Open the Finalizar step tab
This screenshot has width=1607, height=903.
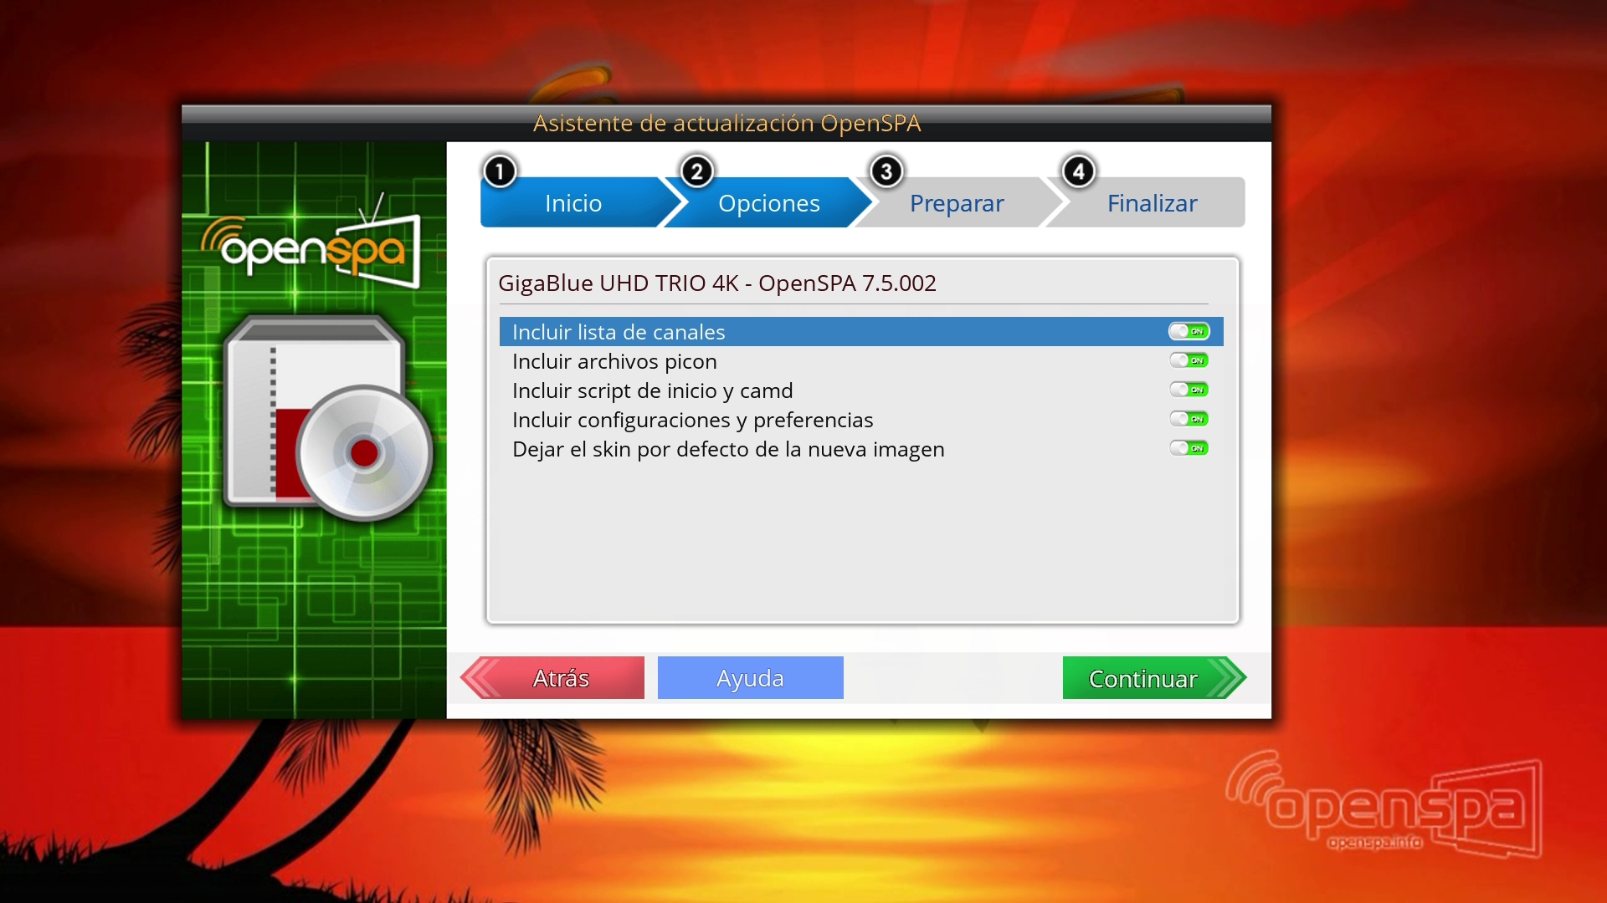pyautogui.click(x=1152, y=204)
